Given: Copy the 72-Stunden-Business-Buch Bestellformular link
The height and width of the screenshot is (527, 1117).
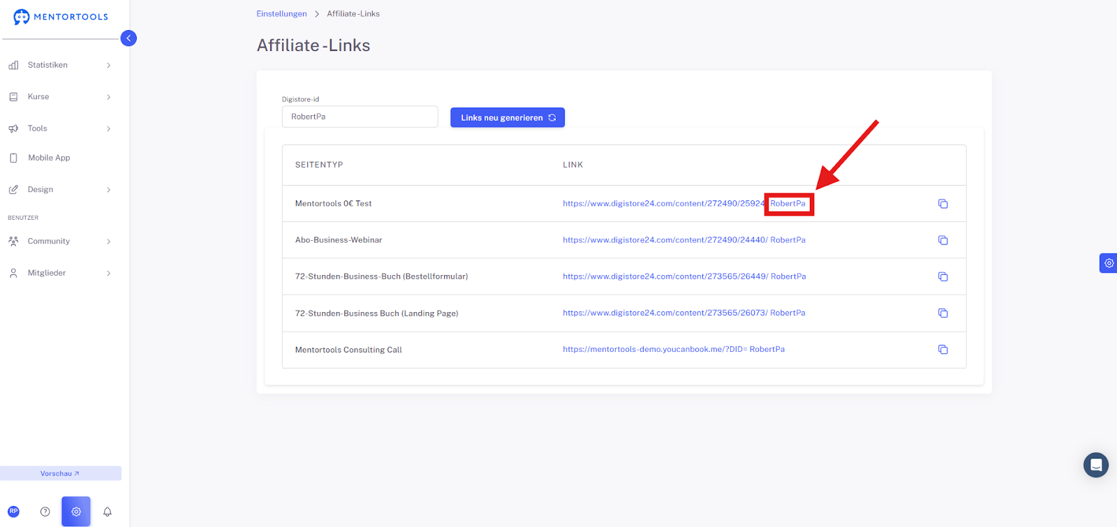Looking at the screenshot, I should click(942, 276).
